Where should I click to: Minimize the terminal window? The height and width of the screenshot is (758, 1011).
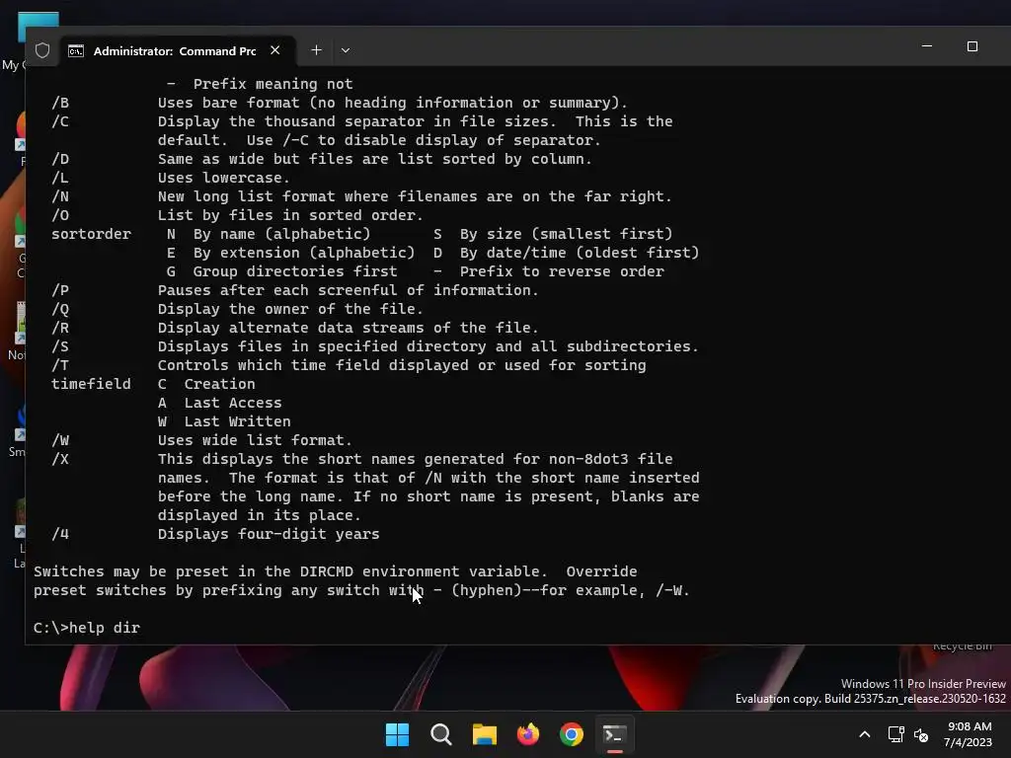point(927,46)
